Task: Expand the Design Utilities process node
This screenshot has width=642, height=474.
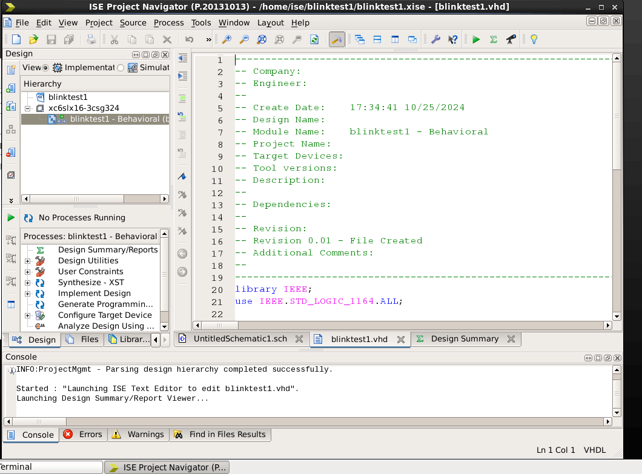Action: [x=28, y=261]
